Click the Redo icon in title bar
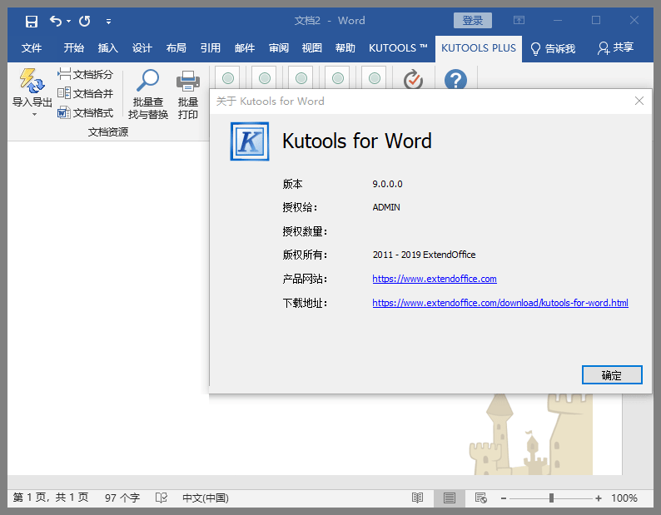This screenshot has width=661, height=515. 84,21
